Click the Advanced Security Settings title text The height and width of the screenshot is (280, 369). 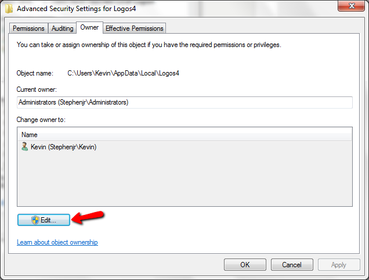click(76, 9)
